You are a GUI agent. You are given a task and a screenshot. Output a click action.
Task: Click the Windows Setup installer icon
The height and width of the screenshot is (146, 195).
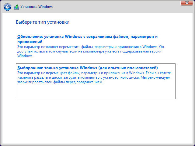coord(16,7)
